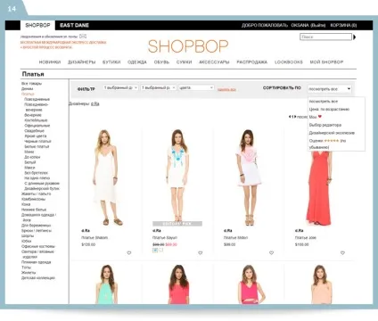
Task: Click 'Комбинезоны' category in sidebar
Action: point(33,199)
